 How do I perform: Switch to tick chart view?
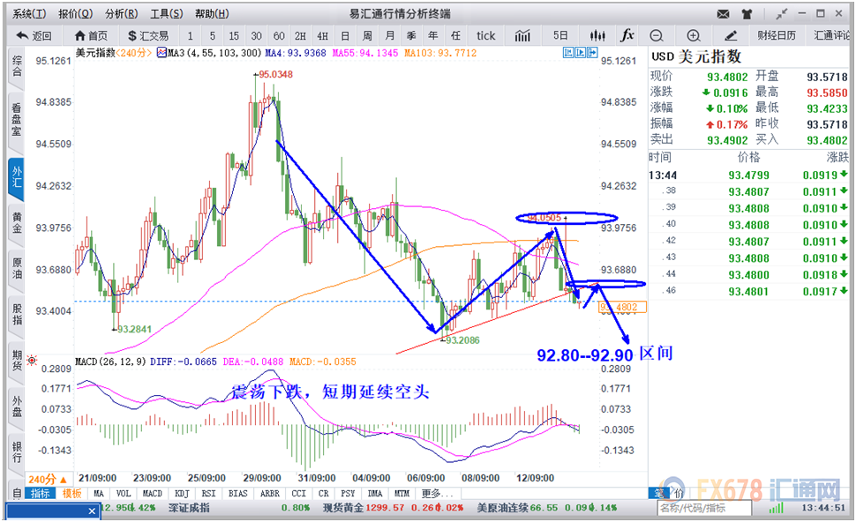[485, 36]
